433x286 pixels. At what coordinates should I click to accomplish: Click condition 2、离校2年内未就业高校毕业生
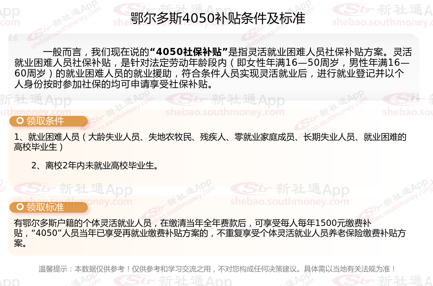coord(95,166)
